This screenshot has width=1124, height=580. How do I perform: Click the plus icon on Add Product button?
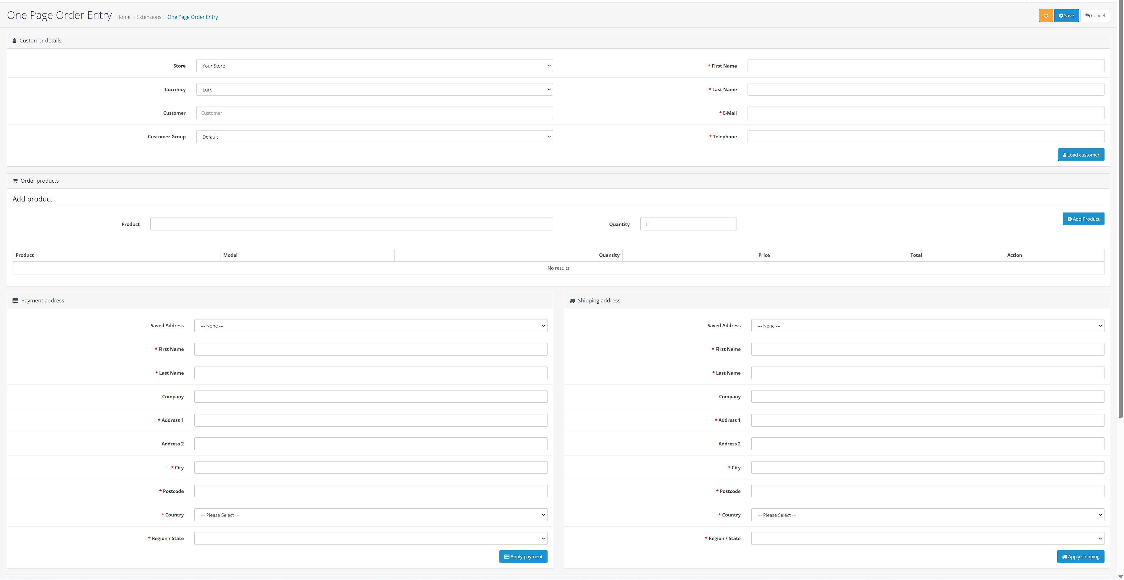pyautogui.click(x=1070, y=218)
